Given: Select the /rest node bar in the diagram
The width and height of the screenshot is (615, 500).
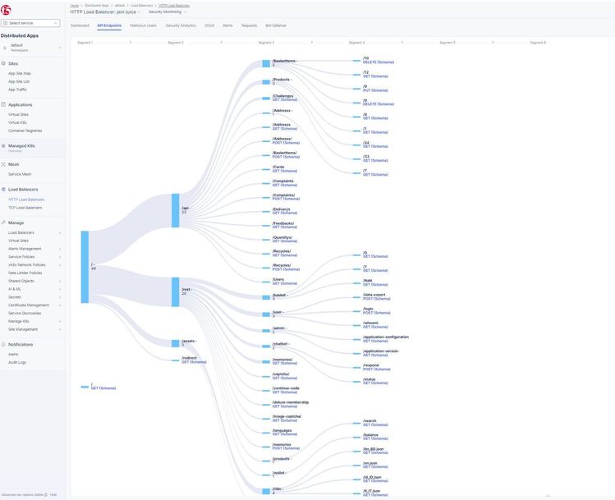Looking at the screenshot, I should 176,291.
